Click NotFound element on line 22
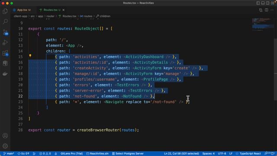This screenshot has height=156, width=277. point(132,96)
